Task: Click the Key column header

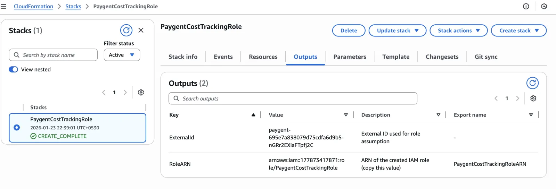Action: [x=174, y=115]
